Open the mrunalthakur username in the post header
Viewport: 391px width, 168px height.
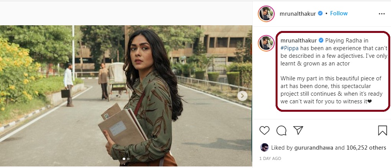pos(297,14)
